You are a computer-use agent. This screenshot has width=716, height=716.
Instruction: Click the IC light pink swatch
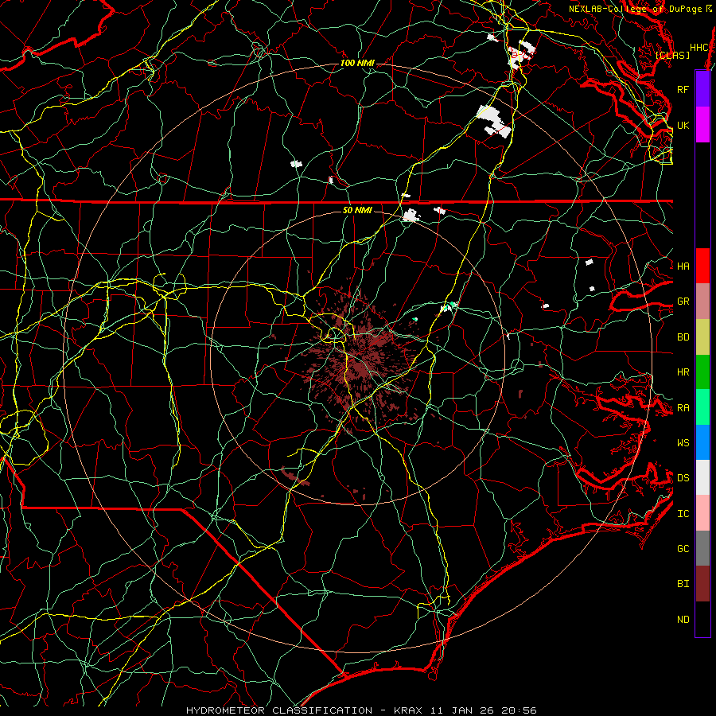[x=702, y=513]
